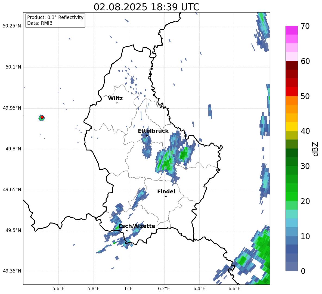Click the 5.6°E longitude label
Viewport: 322px width, 294px height.
58,289
